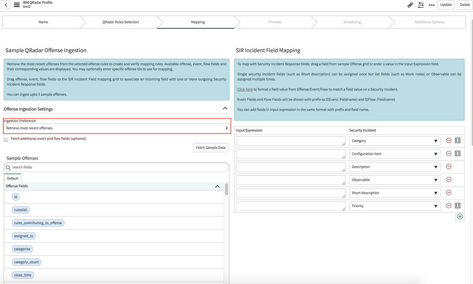Collapse the Offense Ingestion Settings section

tap(225, 108)
